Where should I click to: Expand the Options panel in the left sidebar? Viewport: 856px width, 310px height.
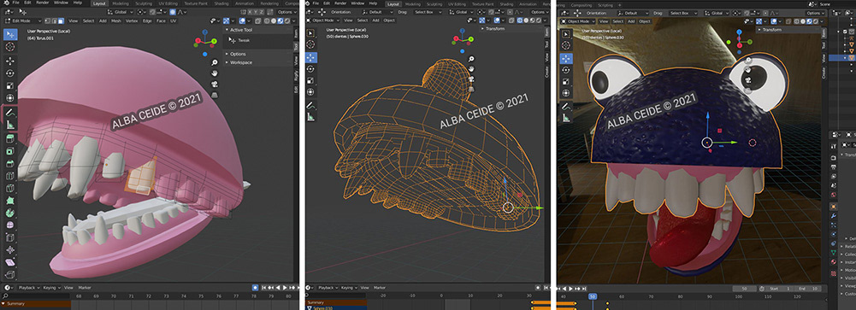[238, 54]
